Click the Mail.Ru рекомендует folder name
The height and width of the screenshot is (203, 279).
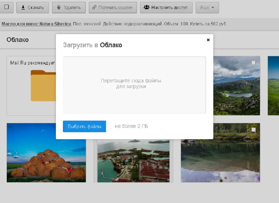point(33,63)
